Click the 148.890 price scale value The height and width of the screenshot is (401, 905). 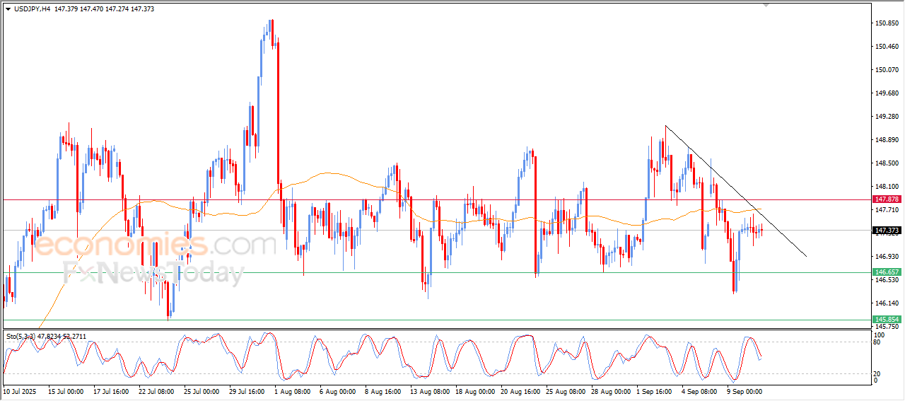click(x=887, y=140)
